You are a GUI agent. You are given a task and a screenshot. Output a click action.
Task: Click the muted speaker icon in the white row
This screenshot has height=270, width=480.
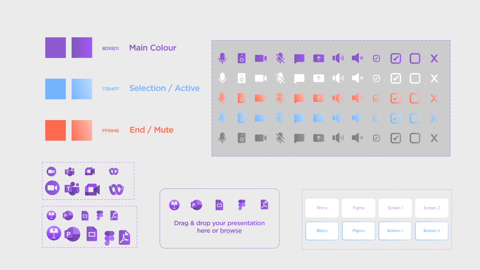357,78
